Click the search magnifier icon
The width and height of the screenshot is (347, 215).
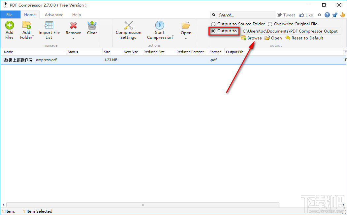214,15
